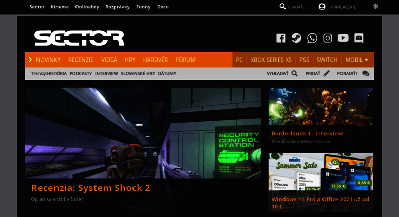Open the Discord server icon

pyautogui.click(x=359, y=38)
